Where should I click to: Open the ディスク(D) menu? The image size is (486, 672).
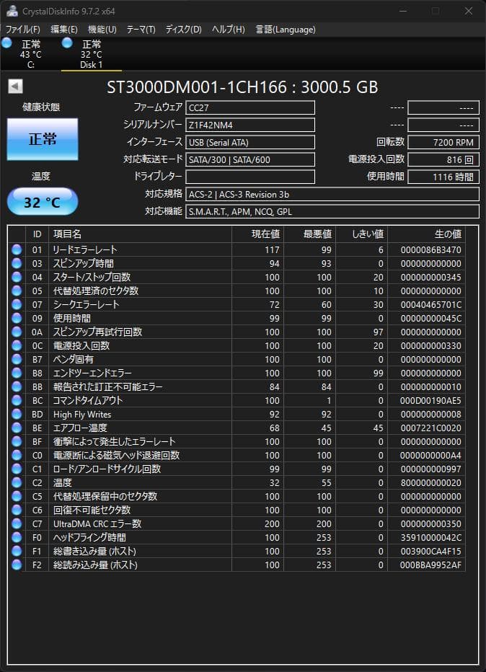tap(183, 29)
